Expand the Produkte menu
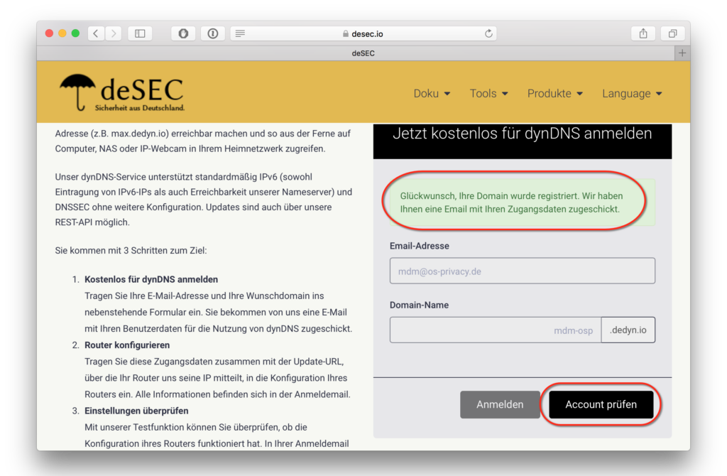The width and height of the screenshot is (727, 476). coord(555,94)
